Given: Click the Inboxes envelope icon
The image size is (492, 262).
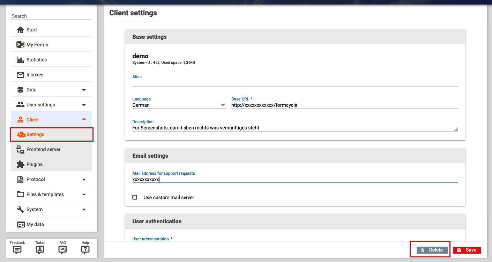Looking at the screenshot, I should 20,75.
